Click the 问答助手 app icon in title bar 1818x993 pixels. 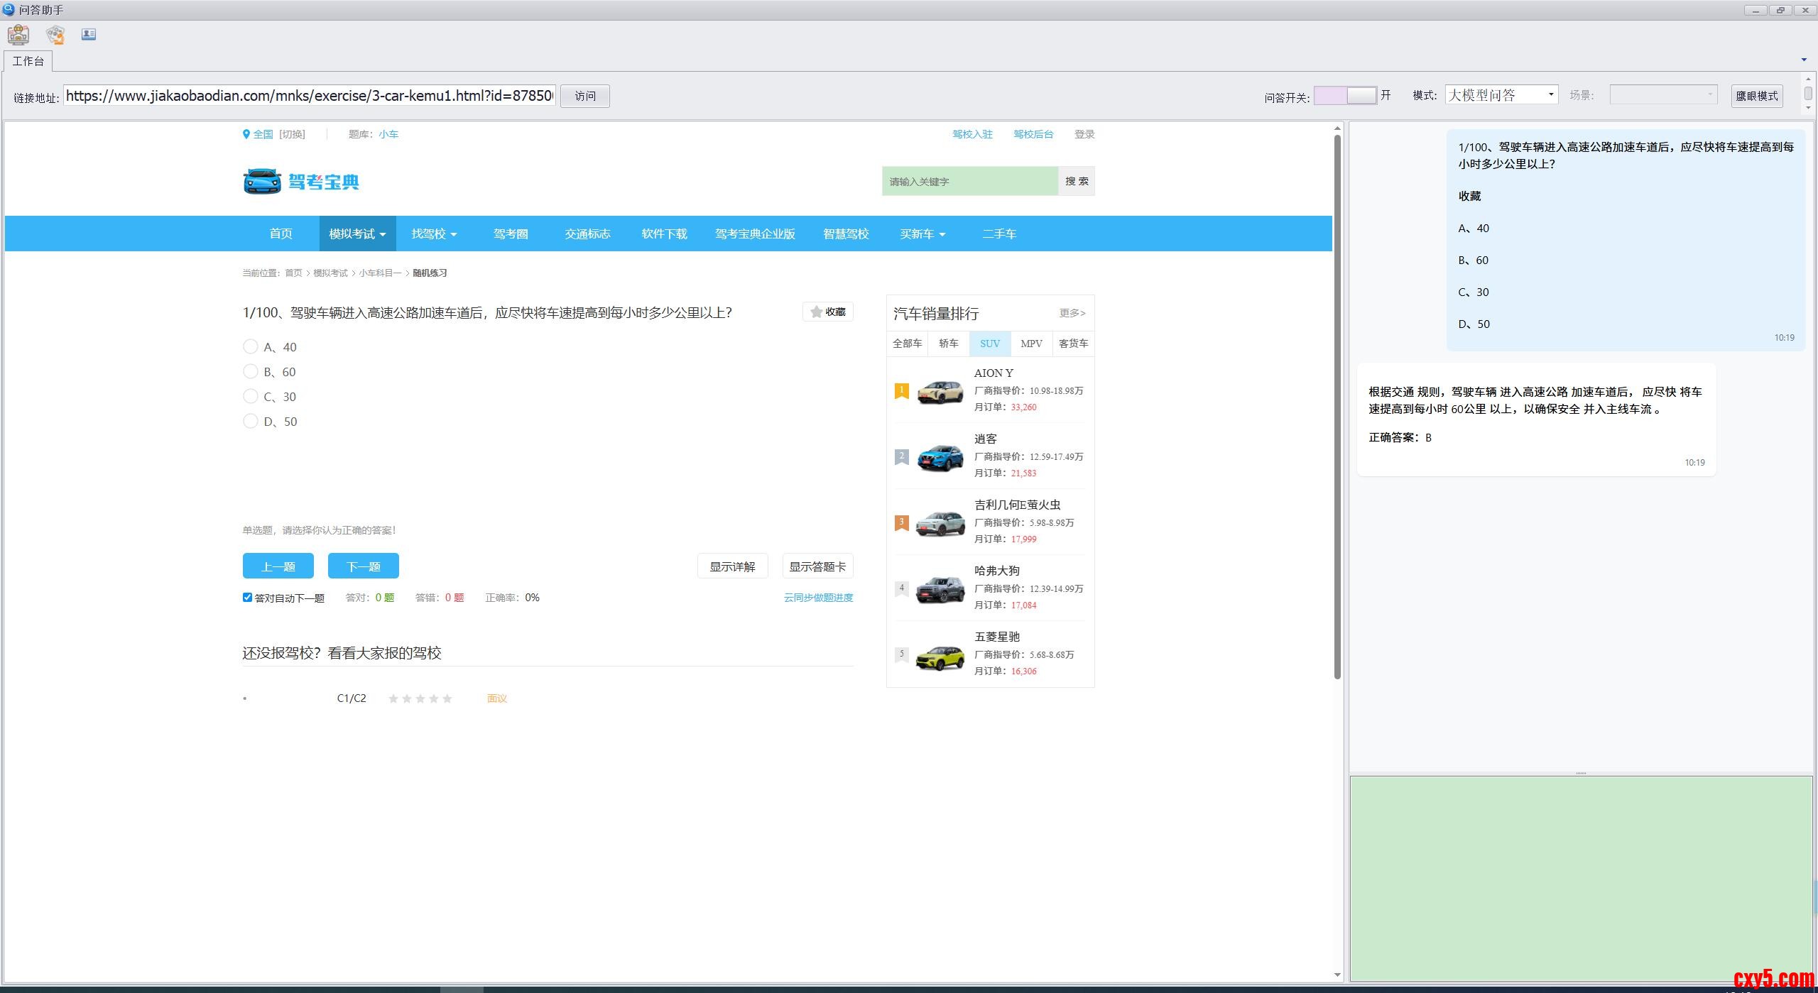(x=9, y=9)
